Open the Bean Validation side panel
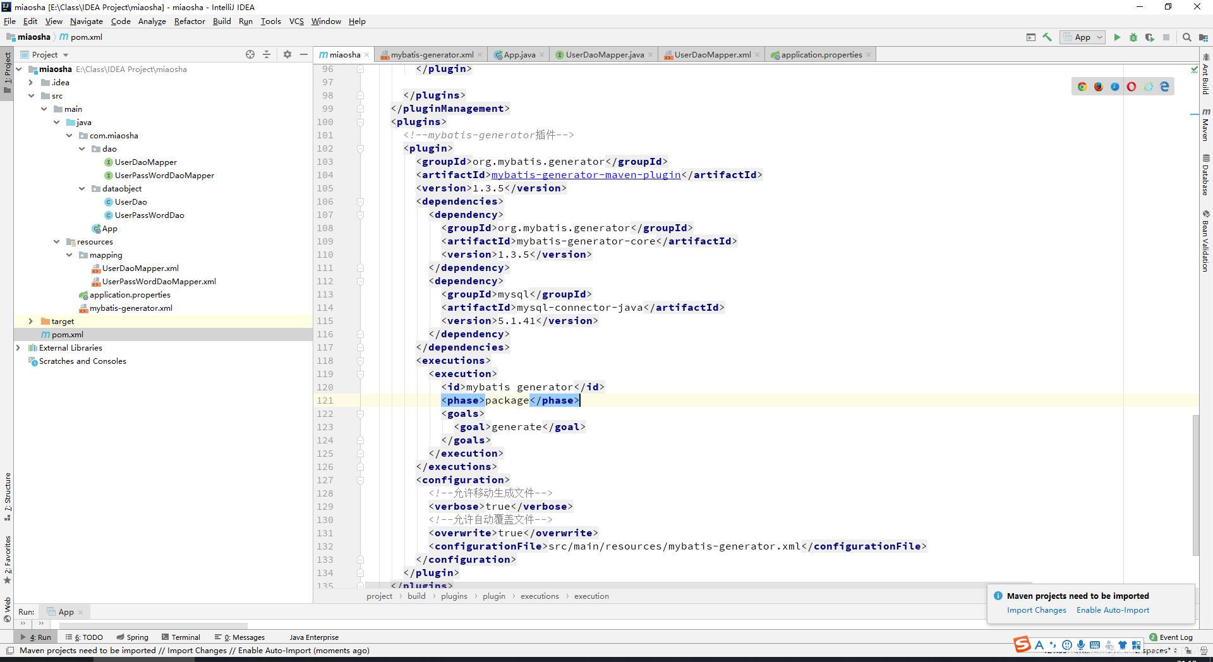Image resolution: width=1213 pixels, height=662 pixels. 1206,241
